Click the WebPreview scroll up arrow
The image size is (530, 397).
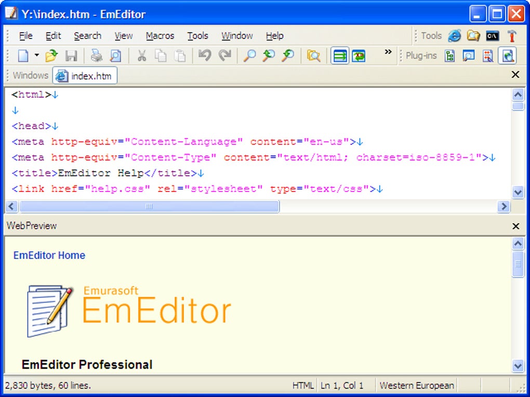coord(518,243)
